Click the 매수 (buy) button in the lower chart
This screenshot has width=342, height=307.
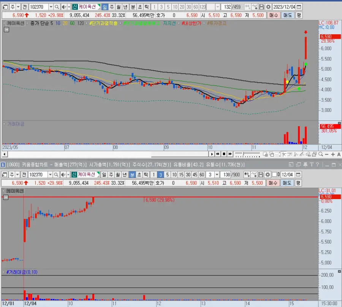(x=273, y=183)
